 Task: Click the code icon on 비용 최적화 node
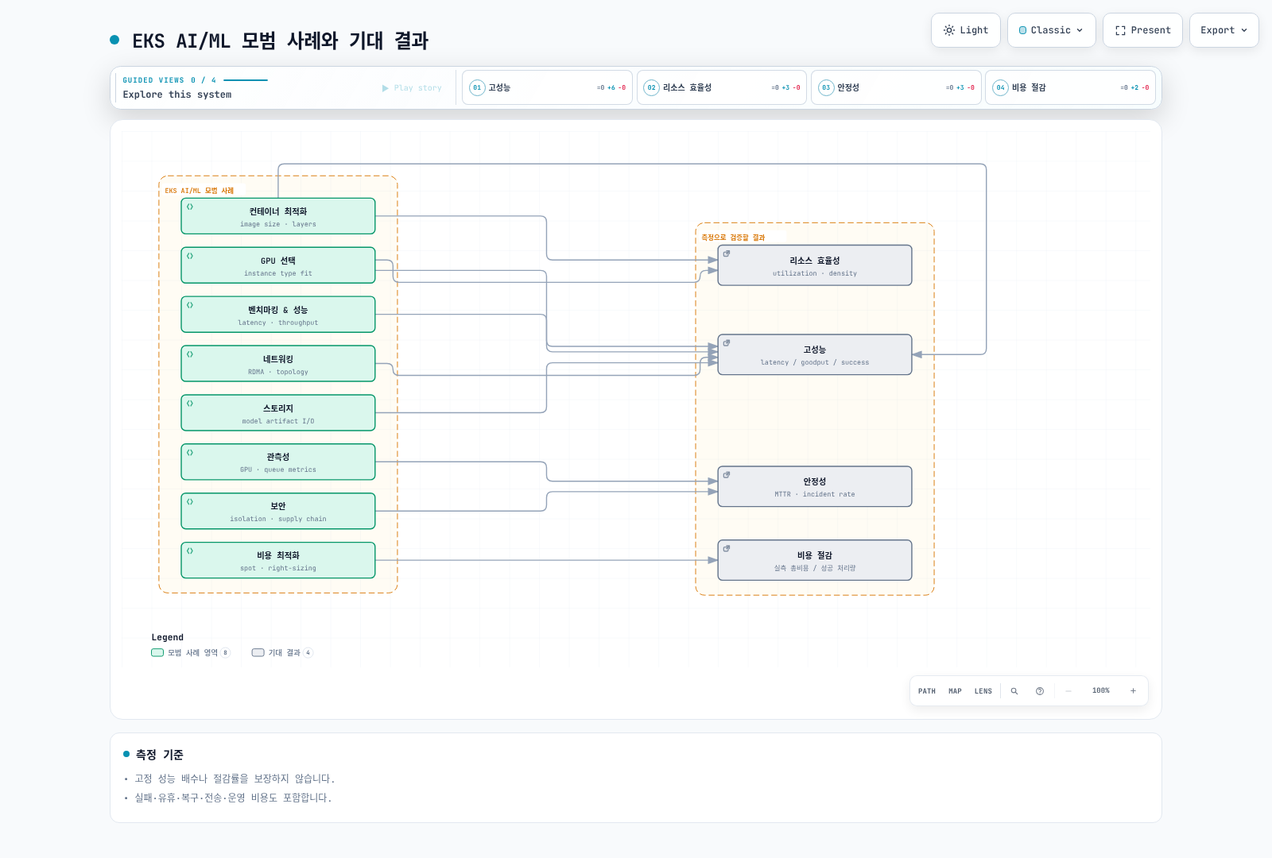click(x=190, y=551)
